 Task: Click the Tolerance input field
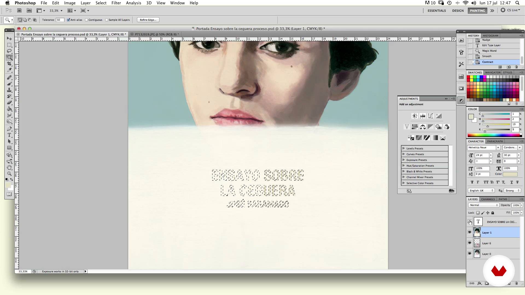click(x=60, y=20)
